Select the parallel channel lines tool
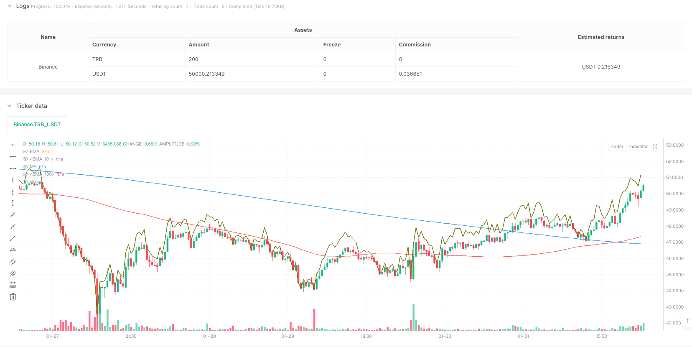 (13, 262)
